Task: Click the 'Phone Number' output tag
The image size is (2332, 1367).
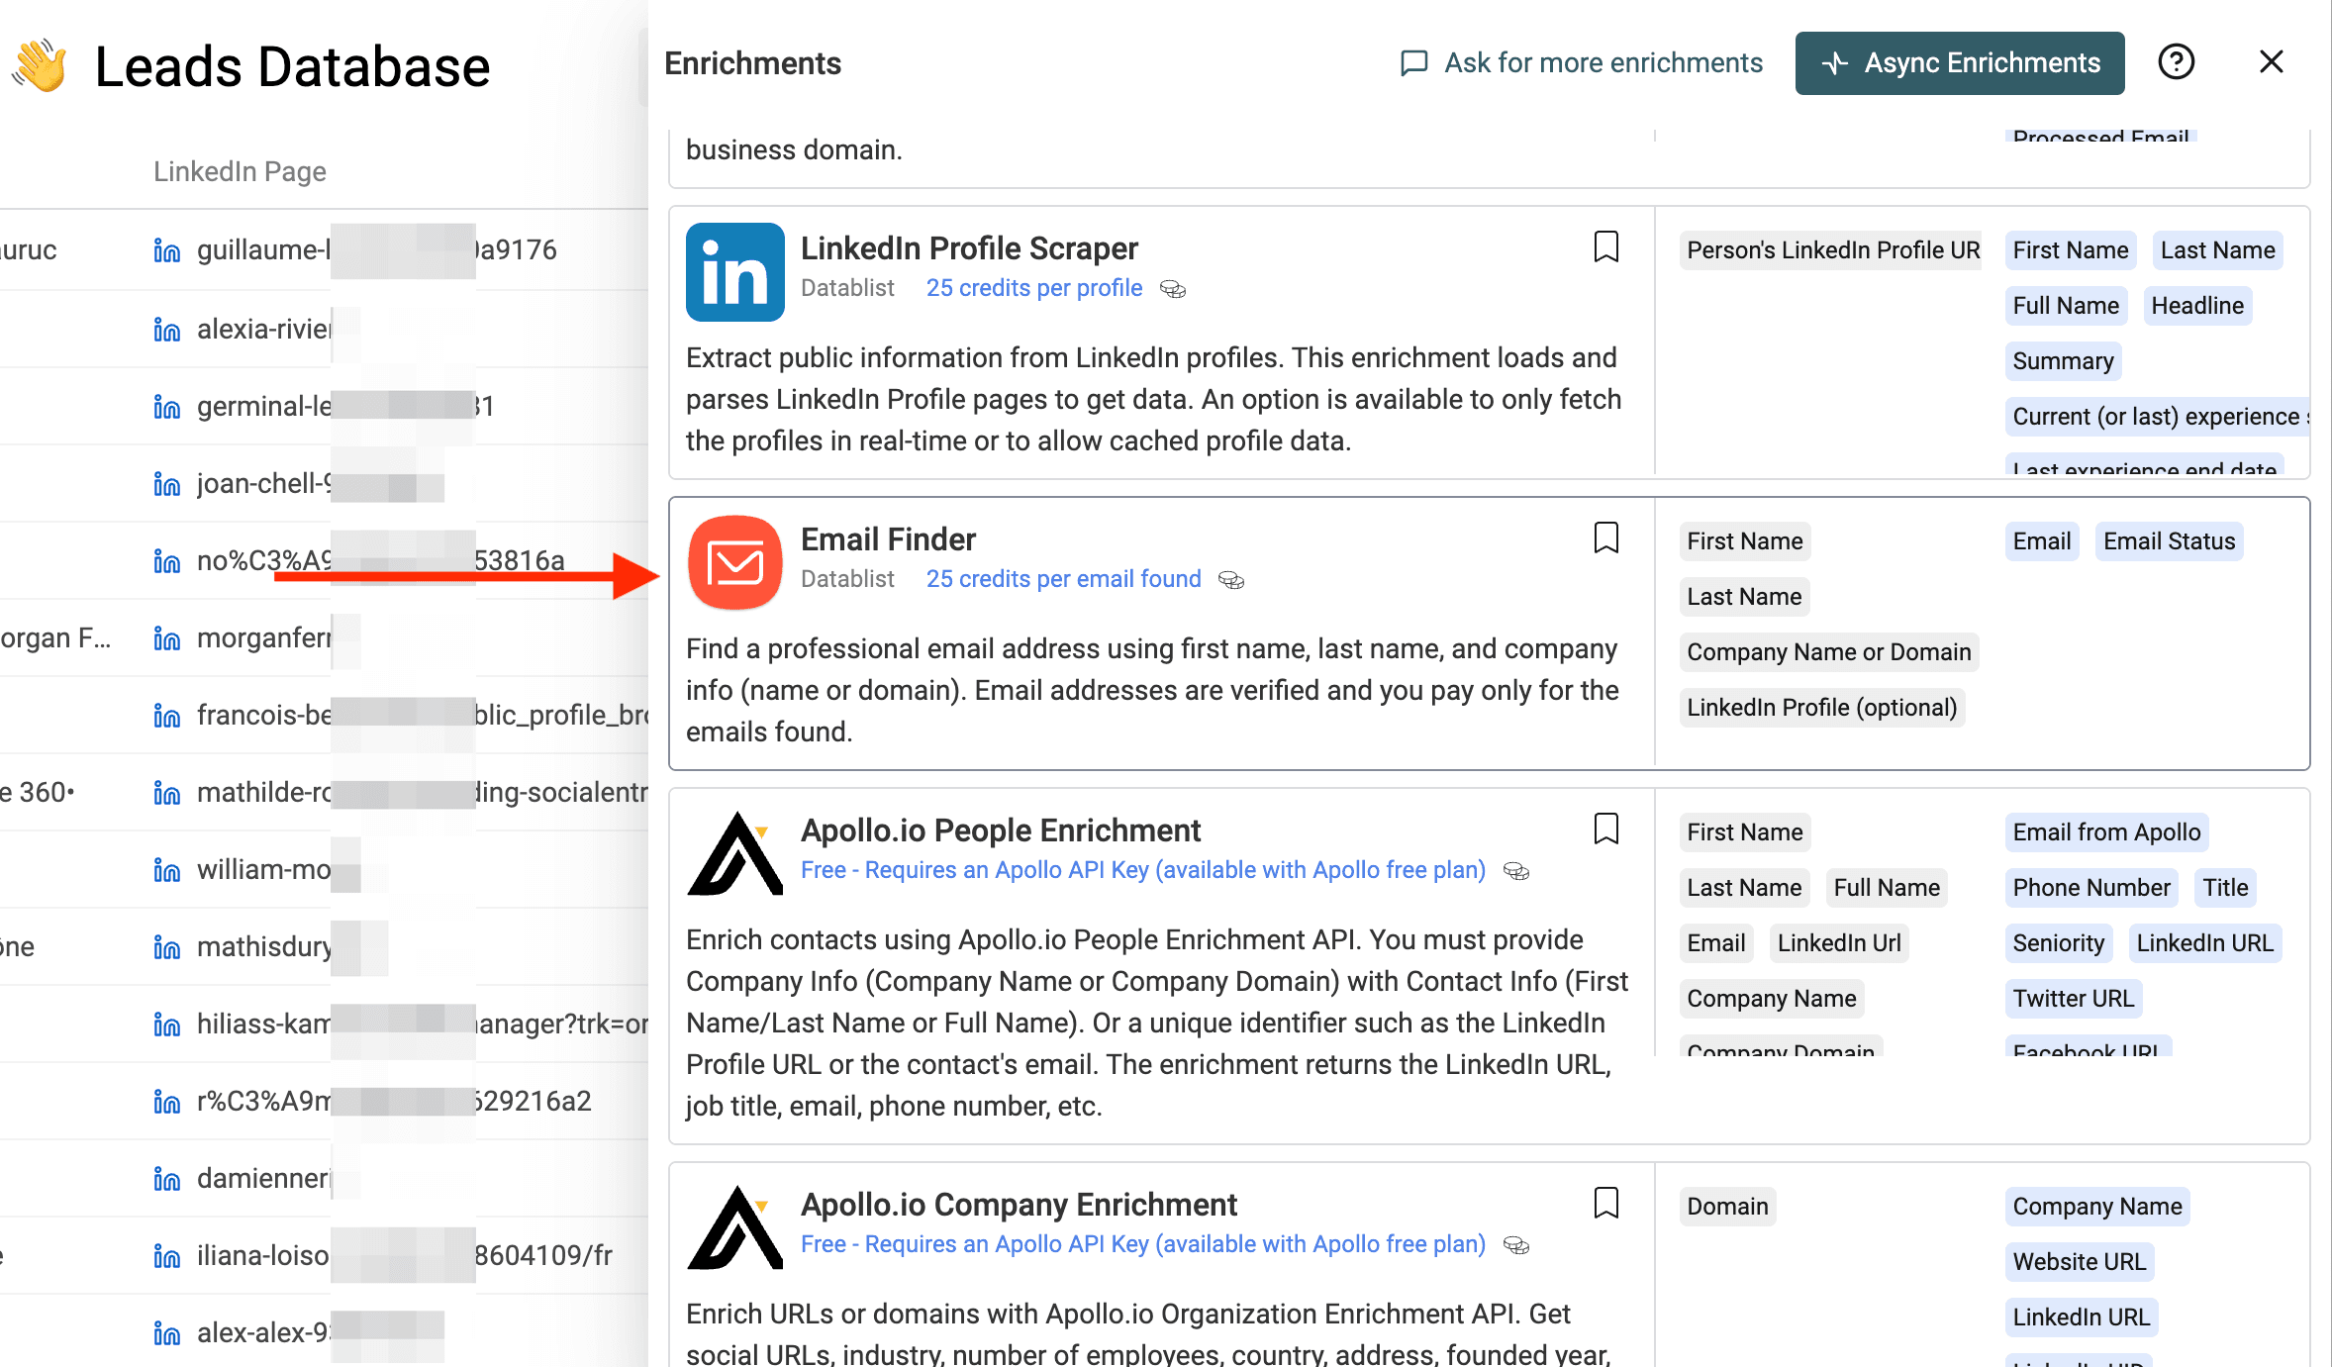Action: [x=2091, y=888]
